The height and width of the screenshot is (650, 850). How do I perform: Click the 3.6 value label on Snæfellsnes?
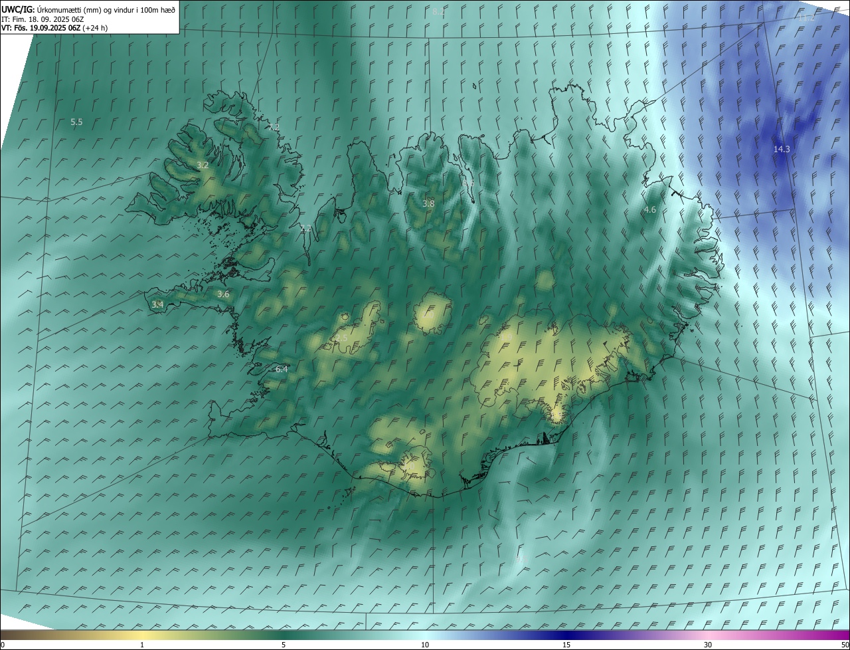point(223,294)
